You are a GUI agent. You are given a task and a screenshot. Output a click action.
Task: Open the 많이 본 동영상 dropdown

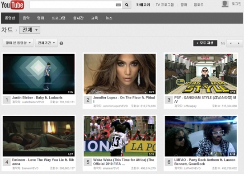18,43
